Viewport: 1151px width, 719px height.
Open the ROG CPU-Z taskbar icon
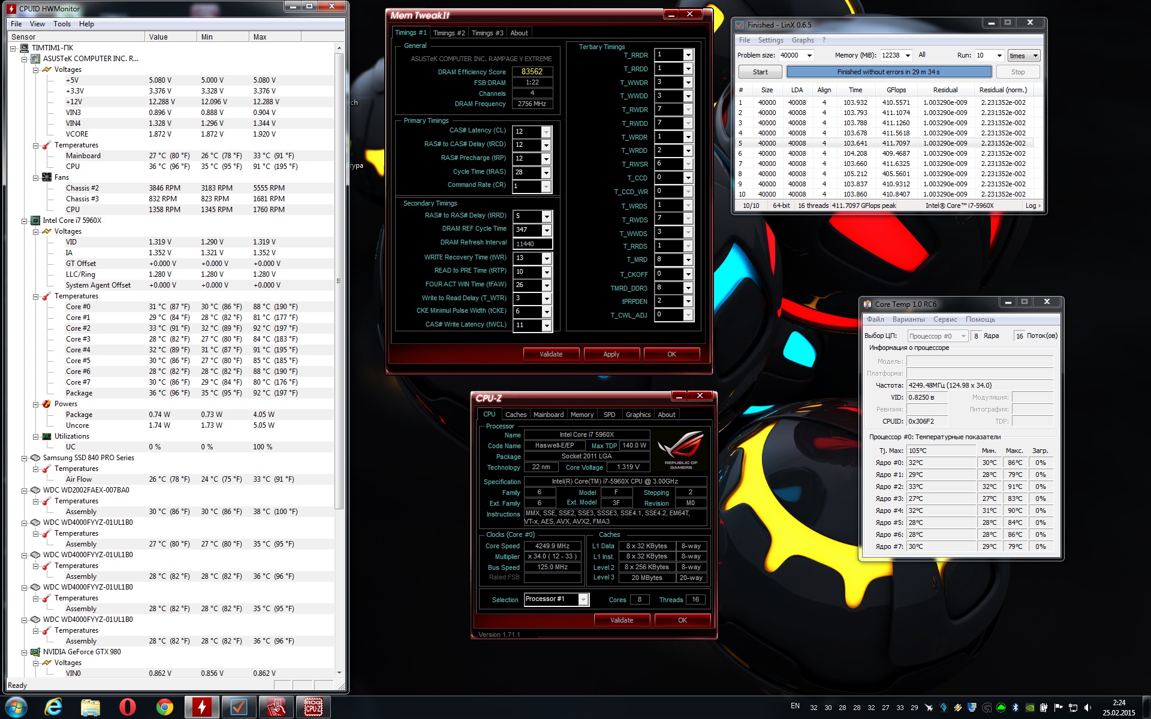pos(313,707)
